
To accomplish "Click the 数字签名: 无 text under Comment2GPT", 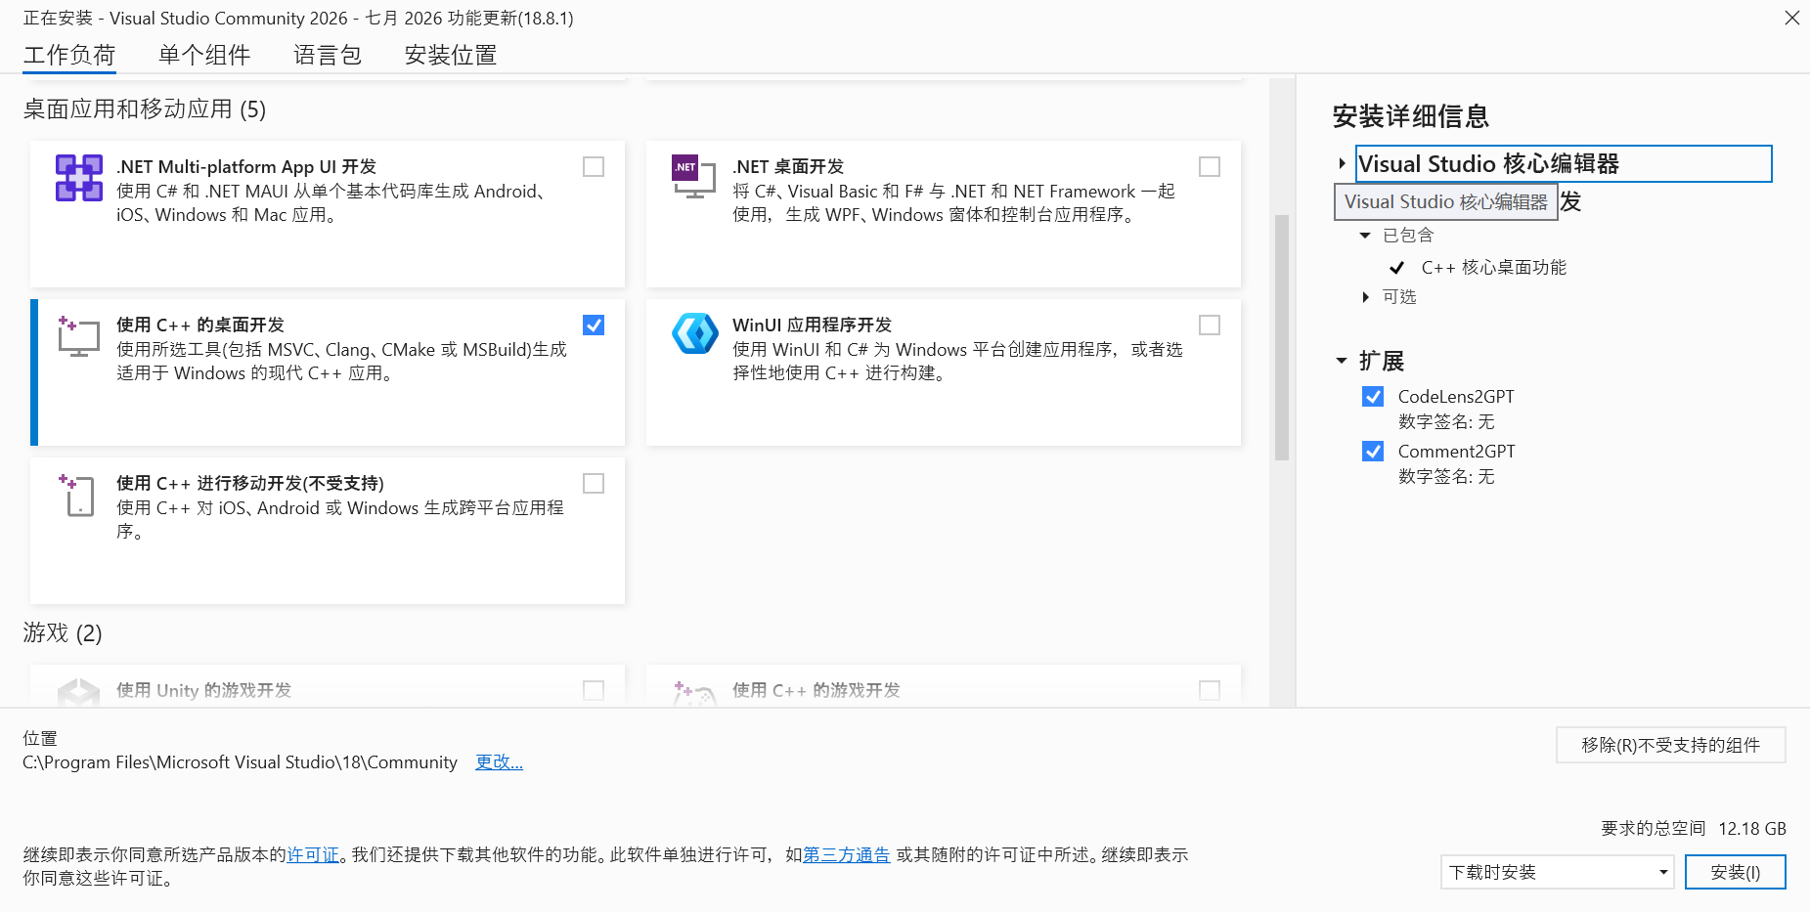I will [x=1446, y=477].
